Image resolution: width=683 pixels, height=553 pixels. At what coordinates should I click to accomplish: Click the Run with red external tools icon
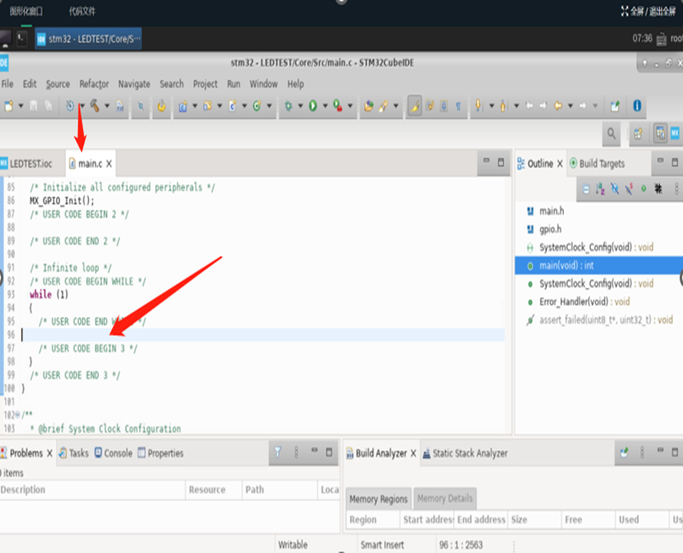point(338,105)
